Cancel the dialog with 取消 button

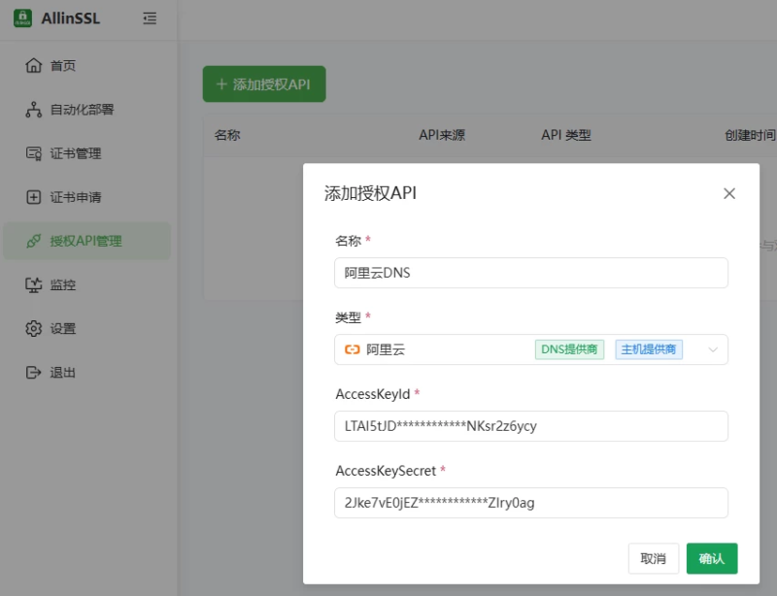click(652, 558)
